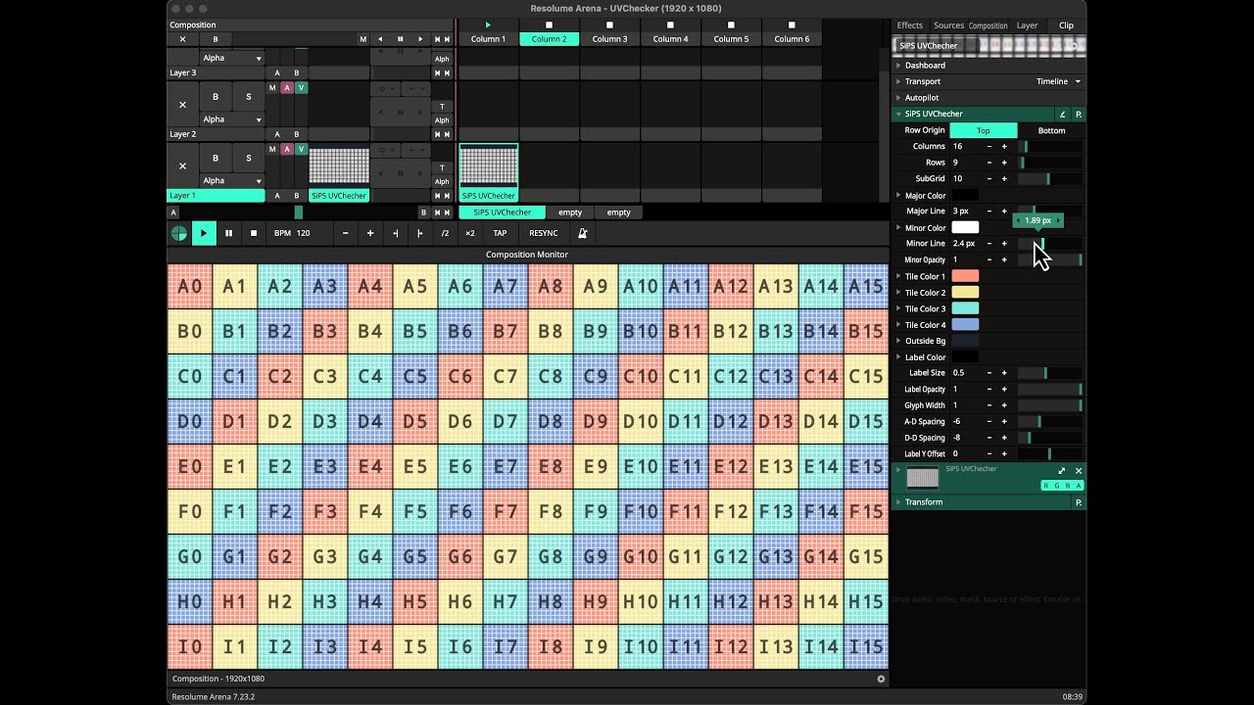Halve the BPM with /2 button

(x=445, y=233)
